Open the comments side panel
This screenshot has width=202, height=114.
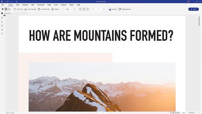click(x=2, y=26)
